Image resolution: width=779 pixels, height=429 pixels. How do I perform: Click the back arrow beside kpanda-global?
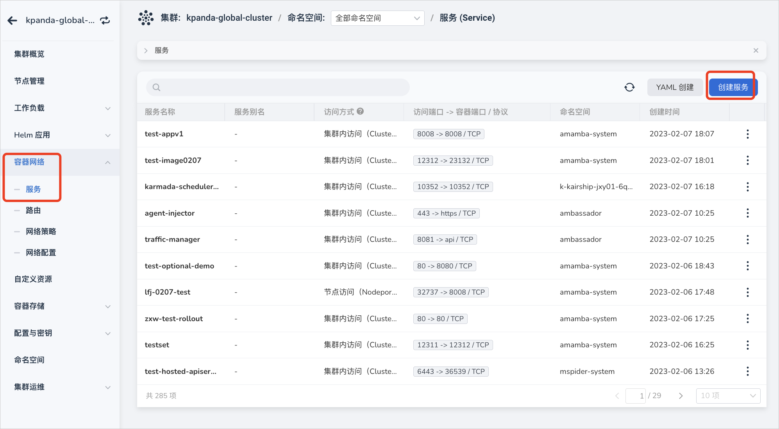[x=13, y=20]
